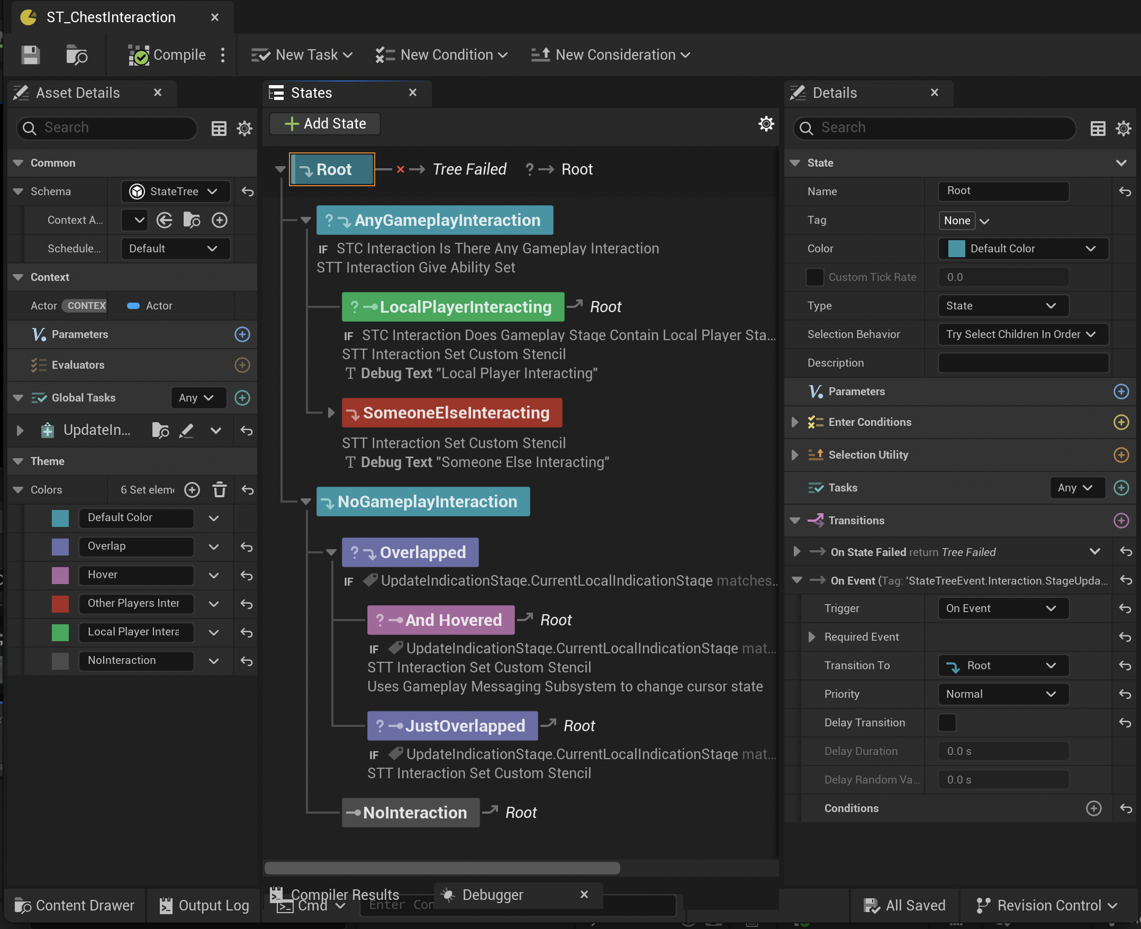
Task: Expand the Required Event property
Action: 812,637
